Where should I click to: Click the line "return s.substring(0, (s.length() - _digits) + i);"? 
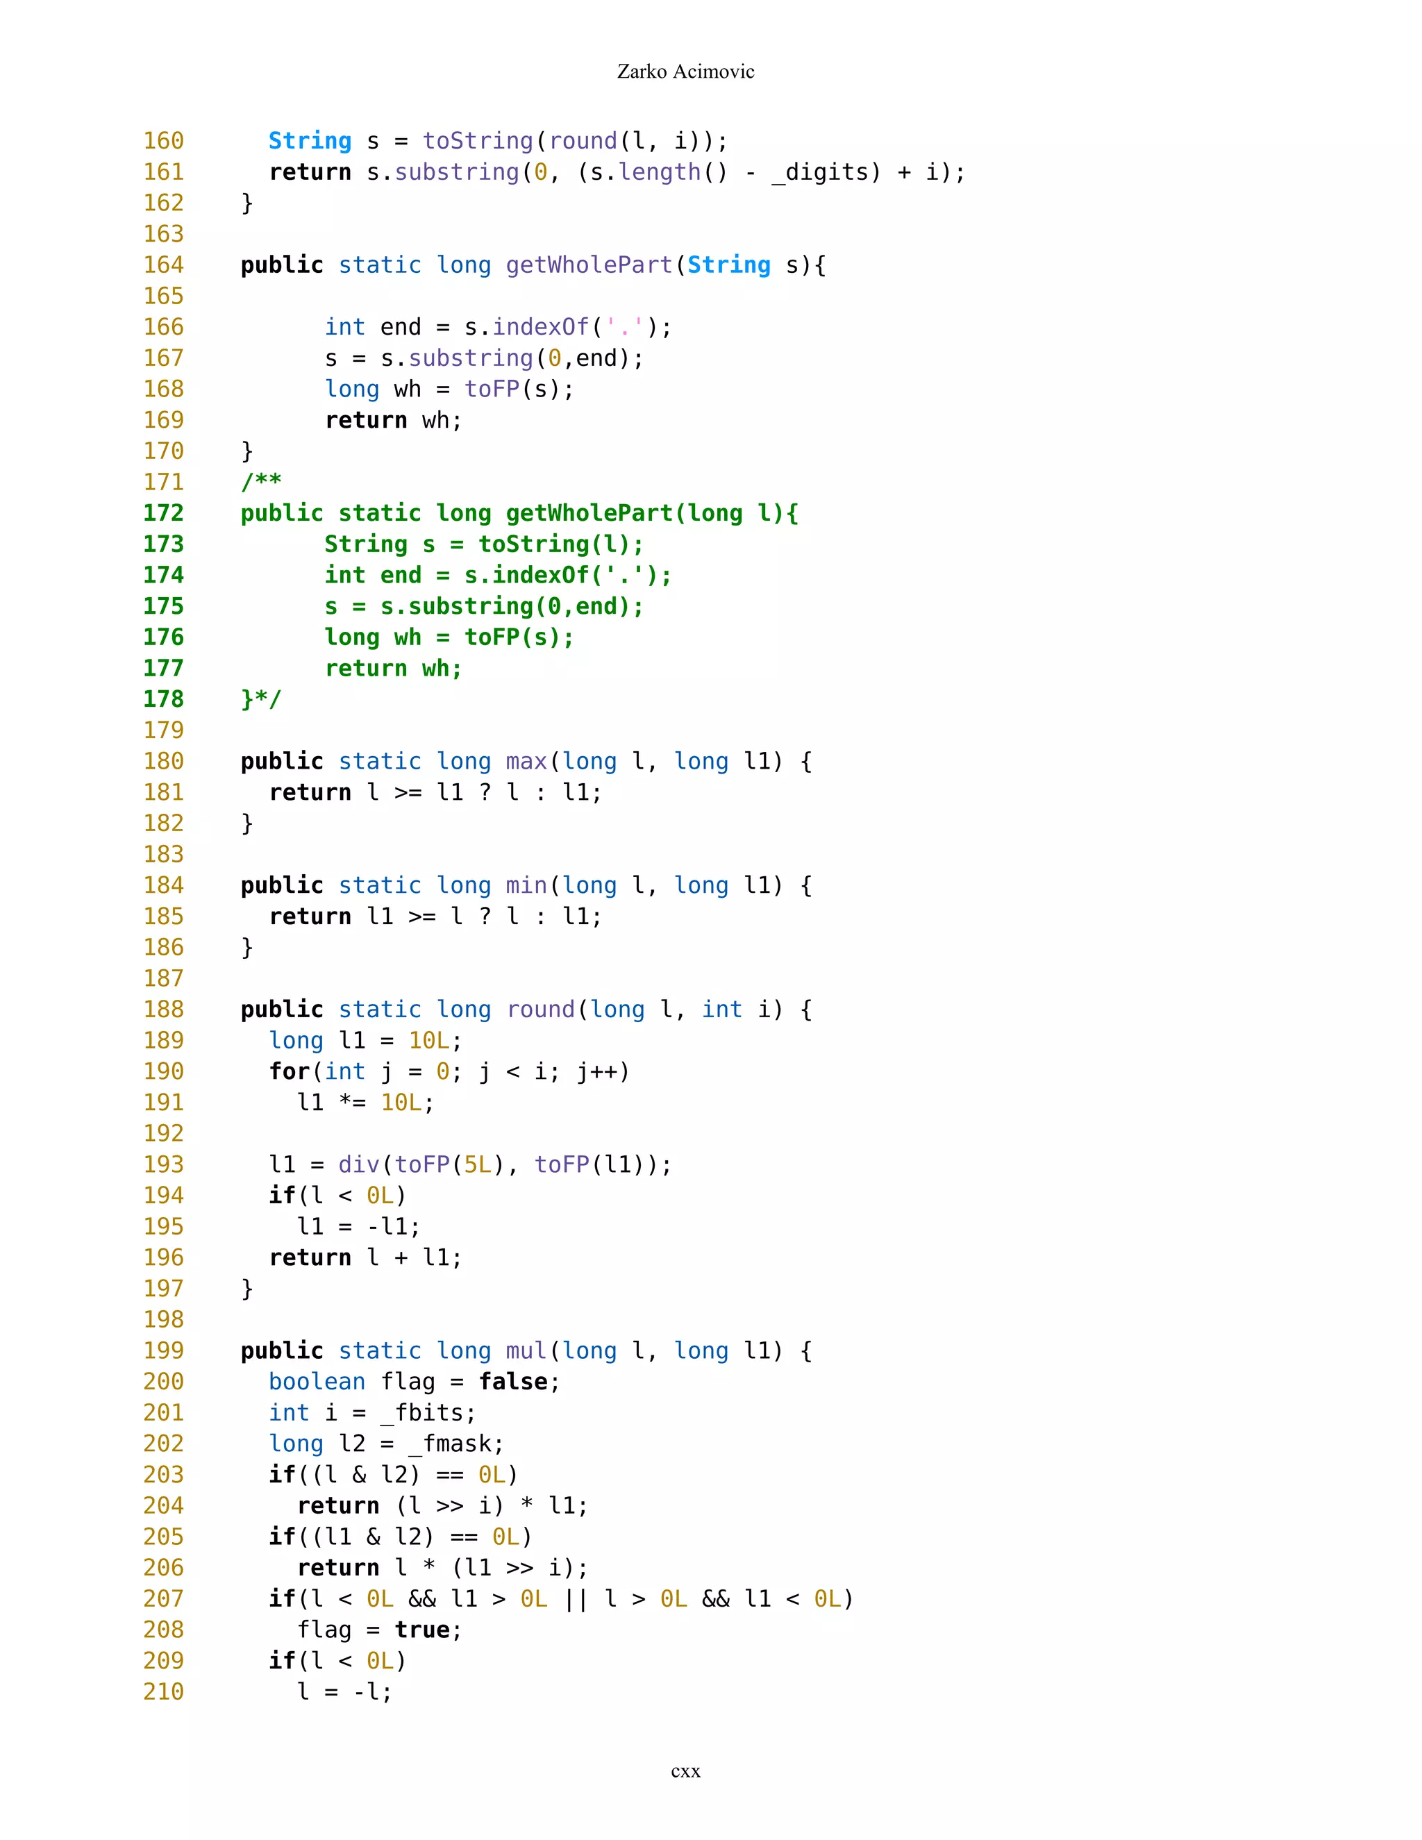click(617, 172)
